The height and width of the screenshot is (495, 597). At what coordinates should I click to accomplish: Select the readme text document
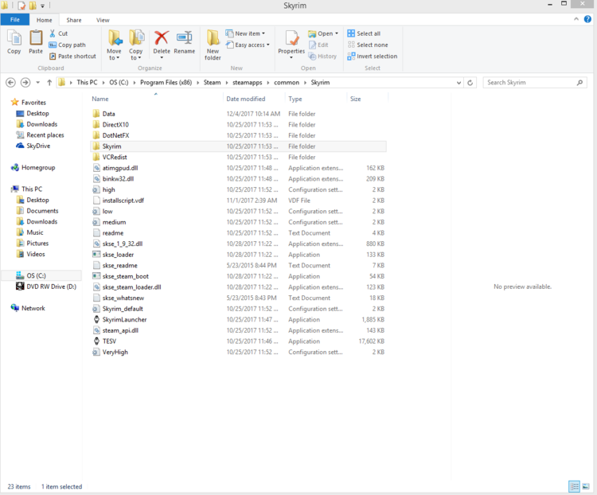coord(238,233)
